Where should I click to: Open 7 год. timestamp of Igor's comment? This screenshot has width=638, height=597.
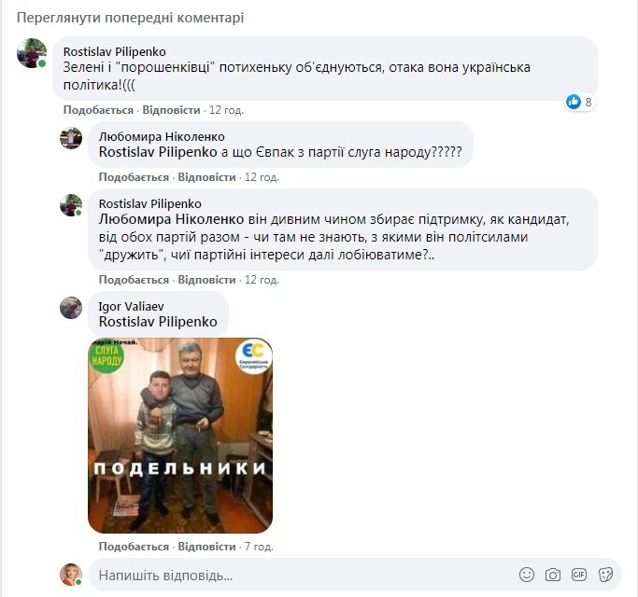[x=259, y=547]
